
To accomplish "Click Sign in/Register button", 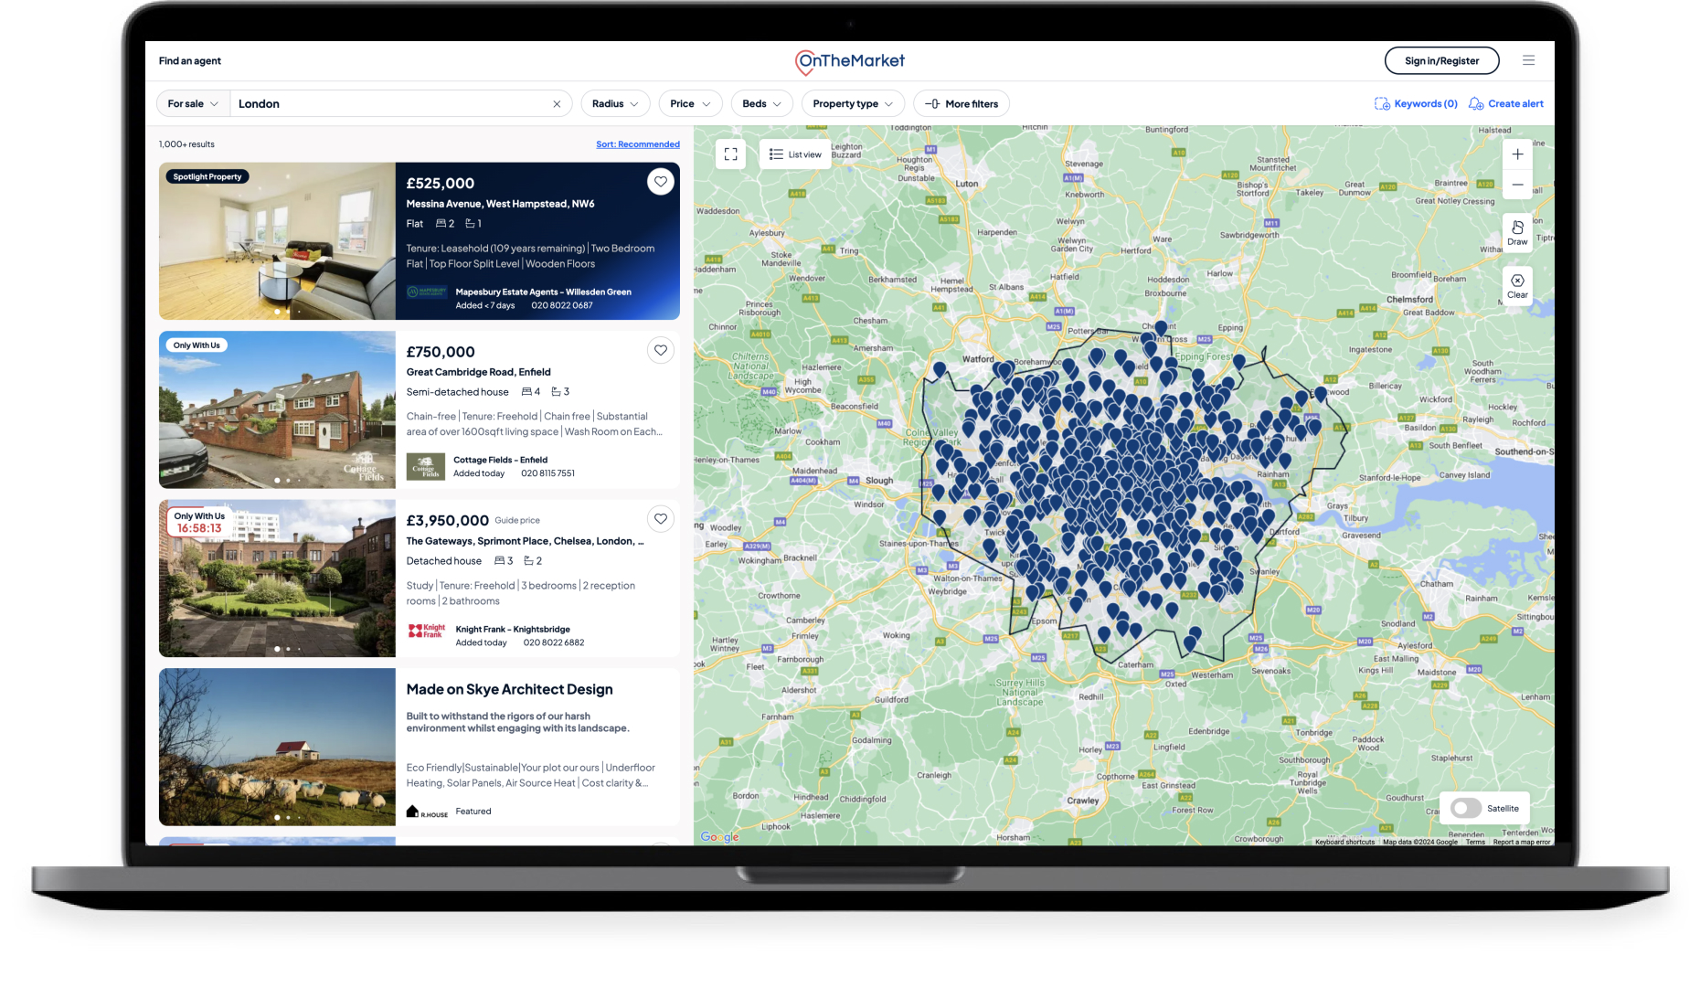I will [x=1441, y=61].
